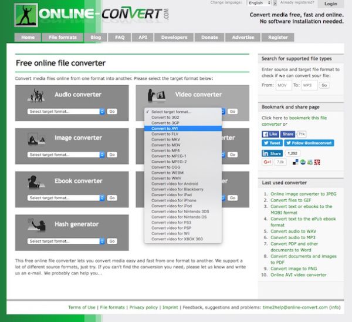Select Convert video for Android

click(183, 184)
